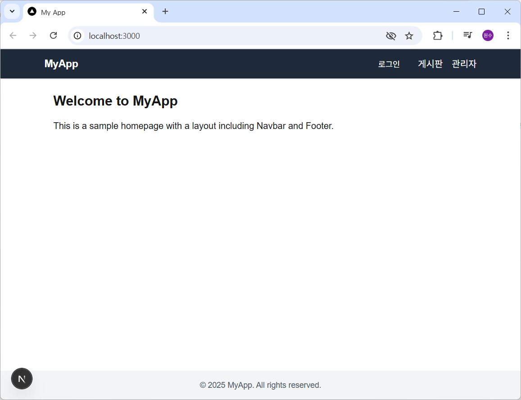Open the Next.js dev tools indicator

[22, 379]
